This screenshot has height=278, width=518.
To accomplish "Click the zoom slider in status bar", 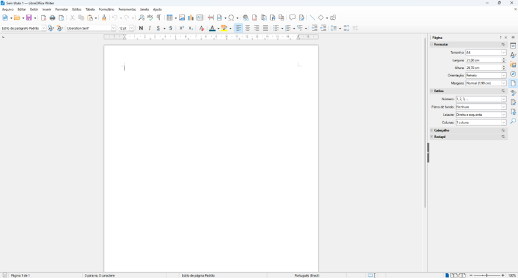I will pyautogui.click(x=486, y=275).
